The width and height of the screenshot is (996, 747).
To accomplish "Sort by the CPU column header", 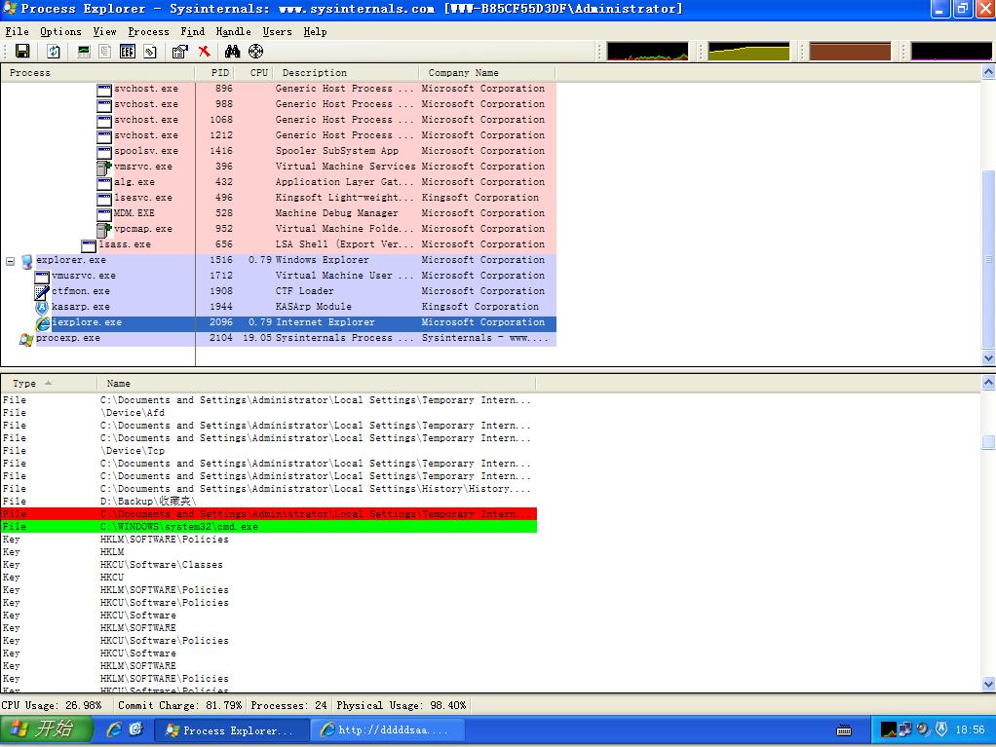I will (254, 73).
